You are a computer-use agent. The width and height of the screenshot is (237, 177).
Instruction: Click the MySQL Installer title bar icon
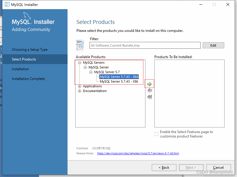pyautogui.click(x=7, y=4)
